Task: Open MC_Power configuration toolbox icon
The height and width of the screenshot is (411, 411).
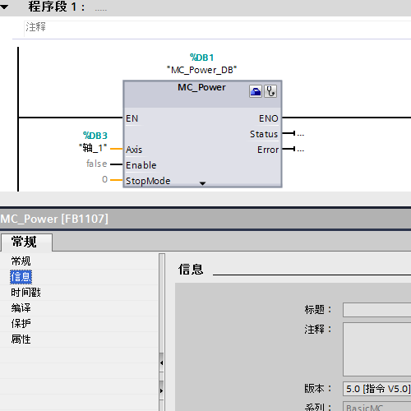Action: point(256,91)
